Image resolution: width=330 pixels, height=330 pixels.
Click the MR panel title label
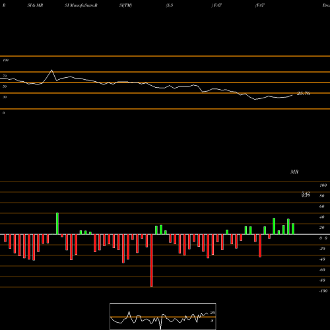tap(294, 172)
